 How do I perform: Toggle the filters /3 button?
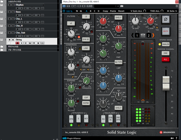pyautogui.click(x=86, y=17)
